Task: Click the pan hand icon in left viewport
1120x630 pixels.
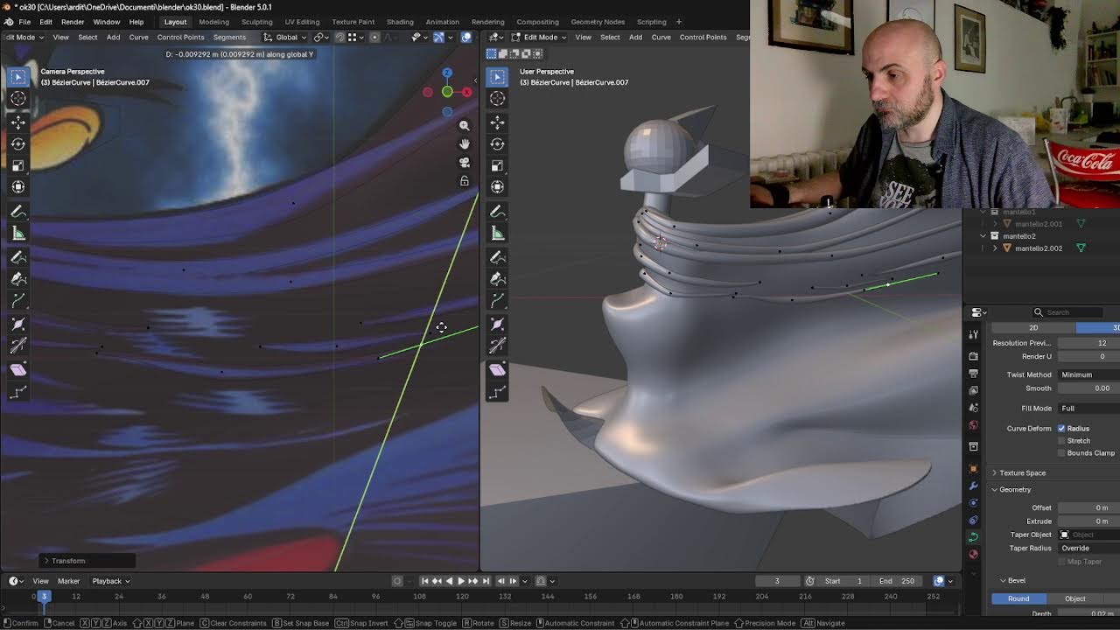Action: pyautogui.click(x=465, y=143)
